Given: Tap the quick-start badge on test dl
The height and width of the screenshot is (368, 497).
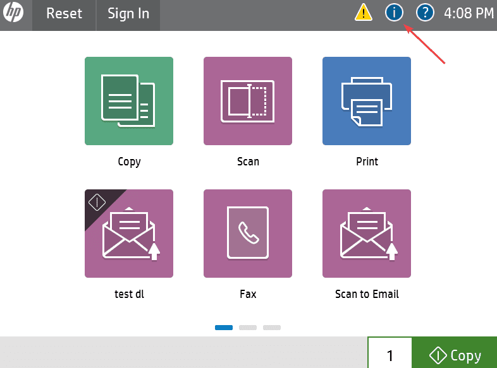Looking at the screenshot, I should click(x=97, y=201).
